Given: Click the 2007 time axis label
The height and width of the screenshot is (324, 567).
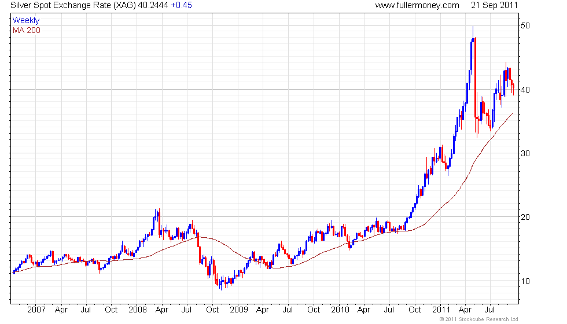Looking at the screenshot, I should (x=36, y=310).
